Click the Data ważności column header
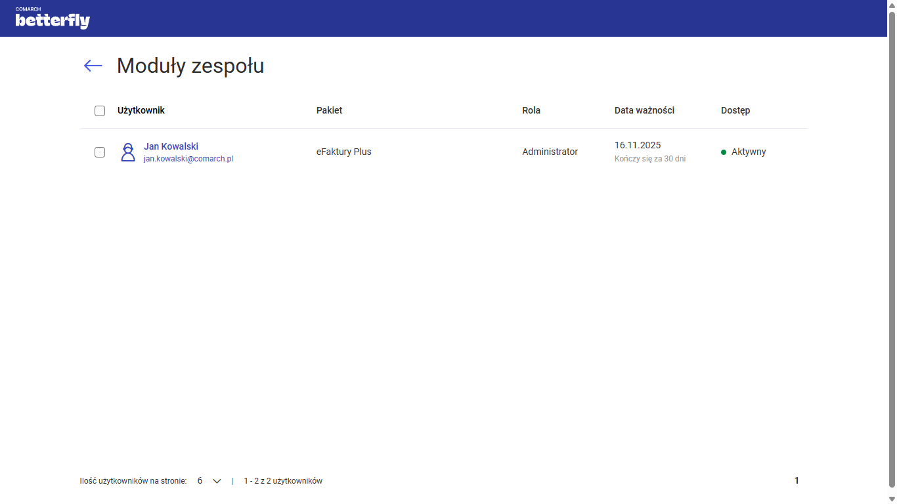Screen dimensions: 897x504 [x=644, y=110]
